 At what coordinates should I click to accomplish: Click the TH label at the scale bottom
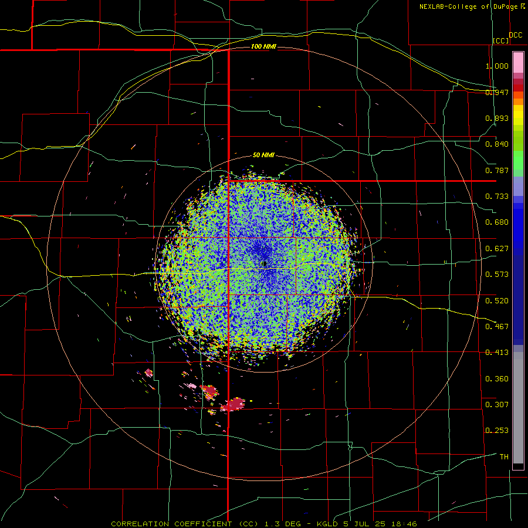point(504,457)
